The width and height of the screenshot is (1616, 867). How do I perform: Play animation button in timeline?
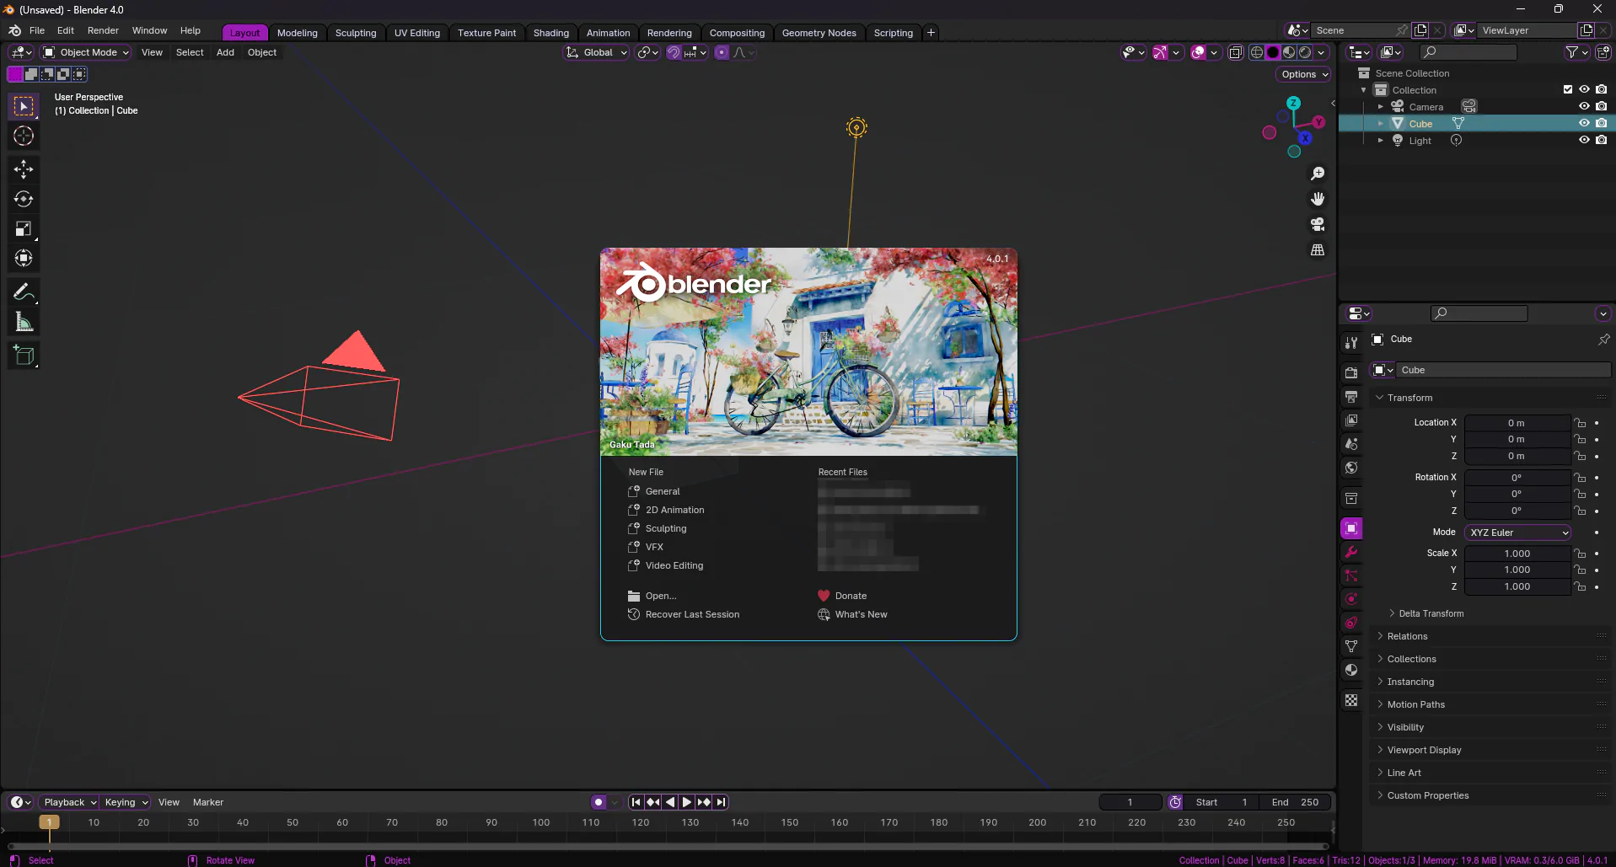686,802
